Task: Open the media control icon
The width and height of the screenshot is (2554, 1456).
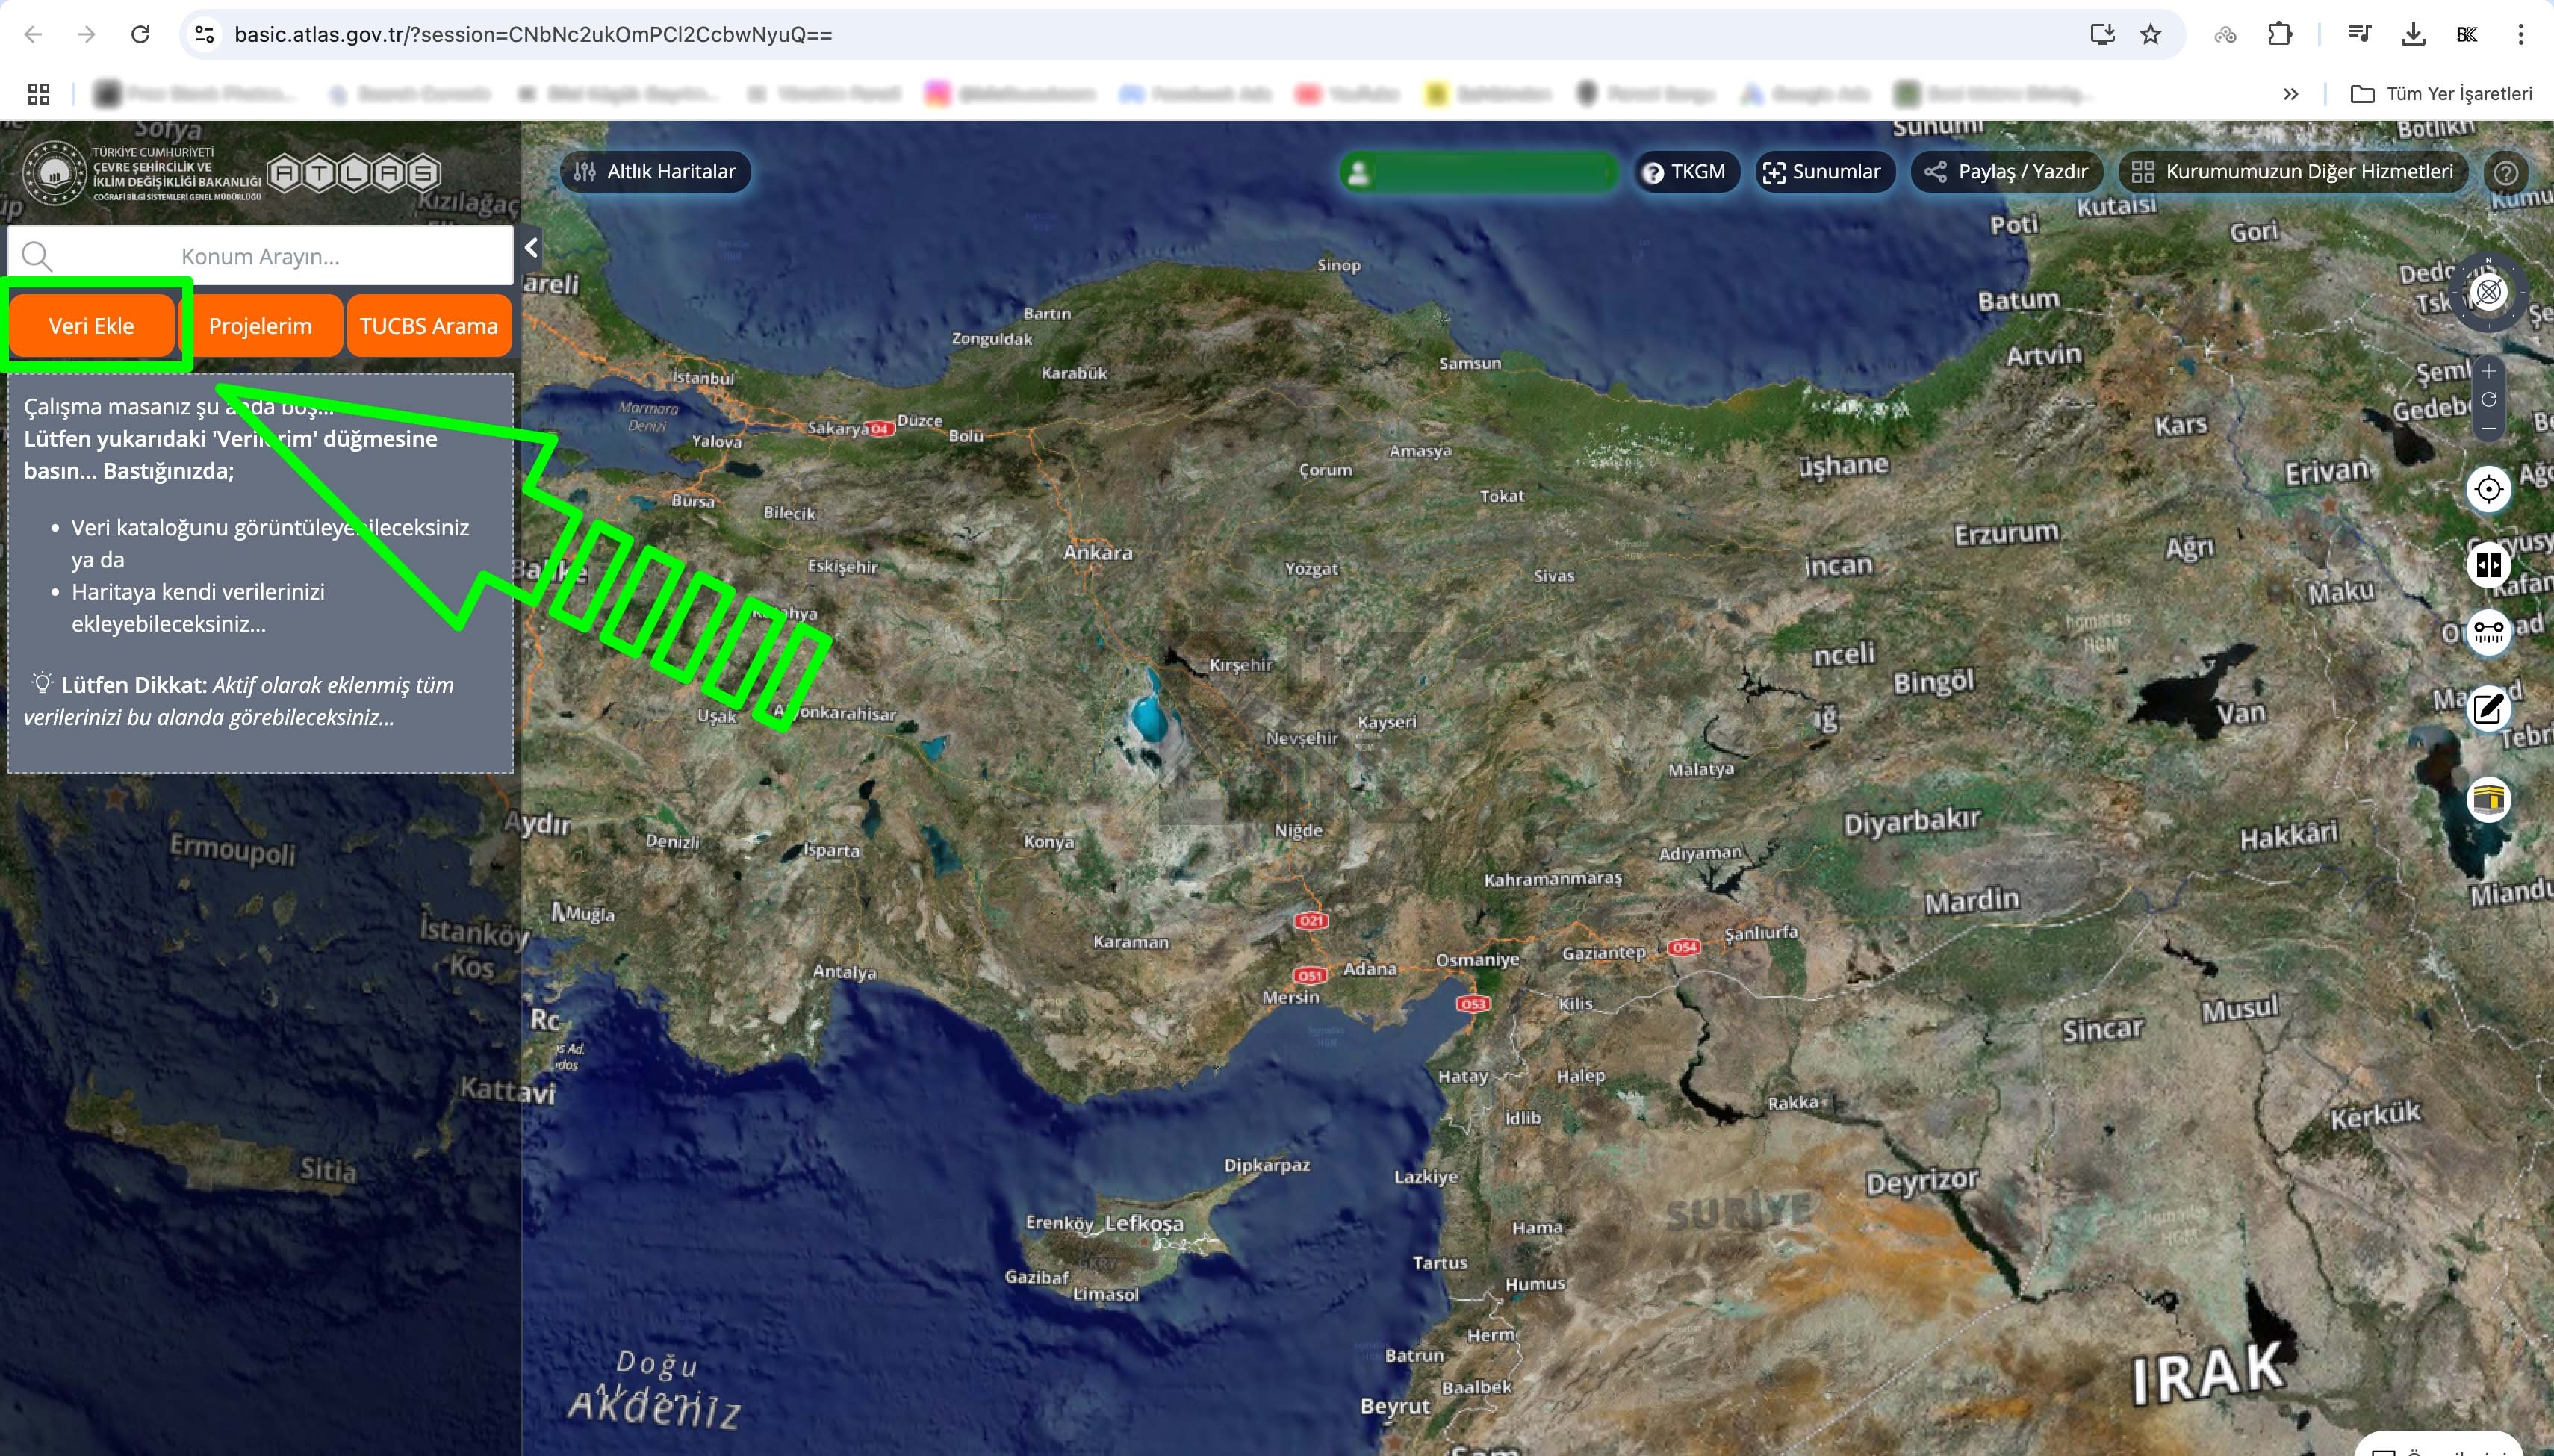Action: 2359,34
